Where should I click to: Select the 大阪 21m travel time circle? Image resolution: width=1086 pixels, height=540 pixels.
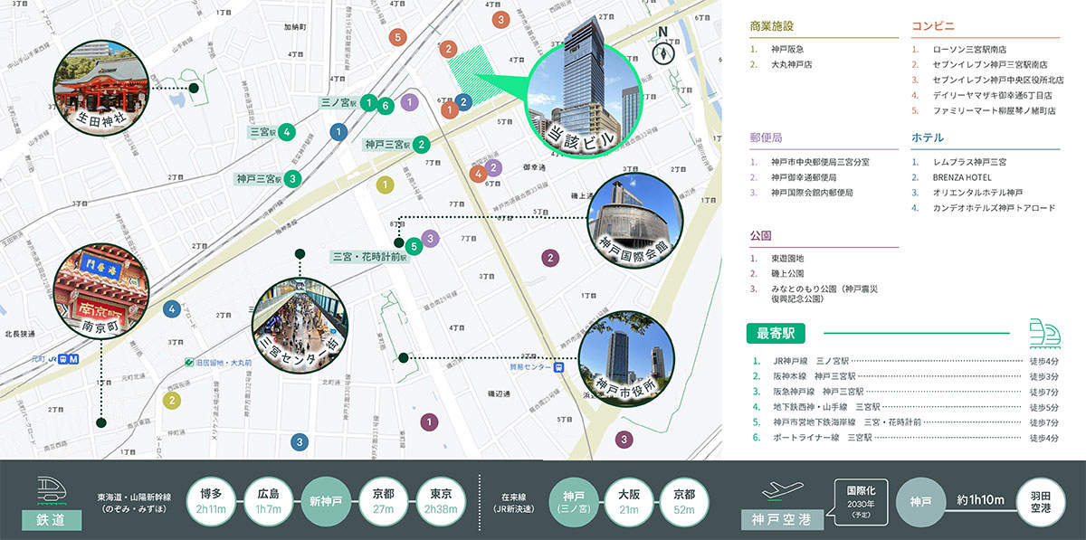(629, 500)
